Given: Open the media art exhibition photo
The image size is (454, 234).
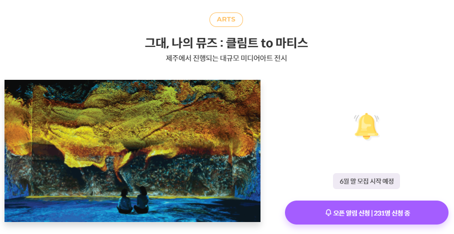Looking at the screenshot, I should [x=132, y=151].
